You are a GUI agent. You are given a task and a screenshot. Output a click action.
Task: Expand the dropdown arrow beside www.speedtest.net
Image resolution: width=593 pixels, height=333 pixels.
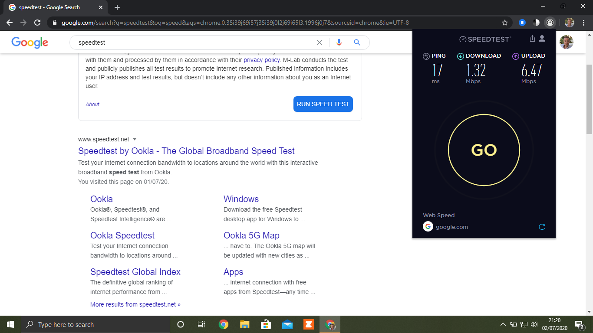point(135,139)
